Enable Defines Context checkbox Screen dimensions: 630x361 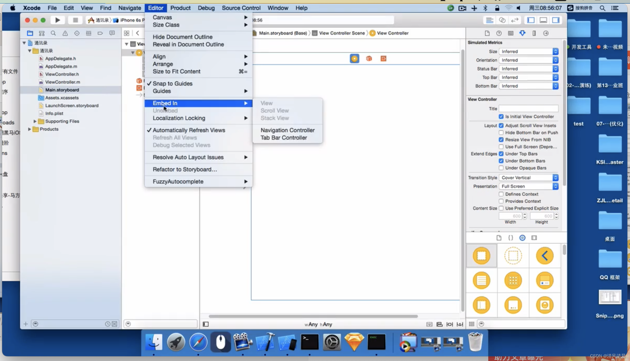[501, 194]
